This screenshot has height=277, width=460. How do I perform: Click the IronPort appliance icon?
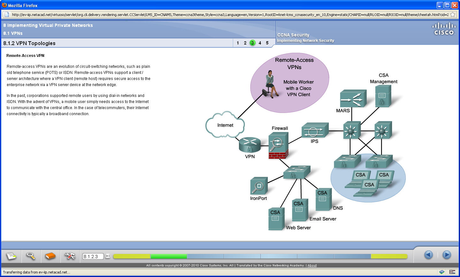[259, 186]
